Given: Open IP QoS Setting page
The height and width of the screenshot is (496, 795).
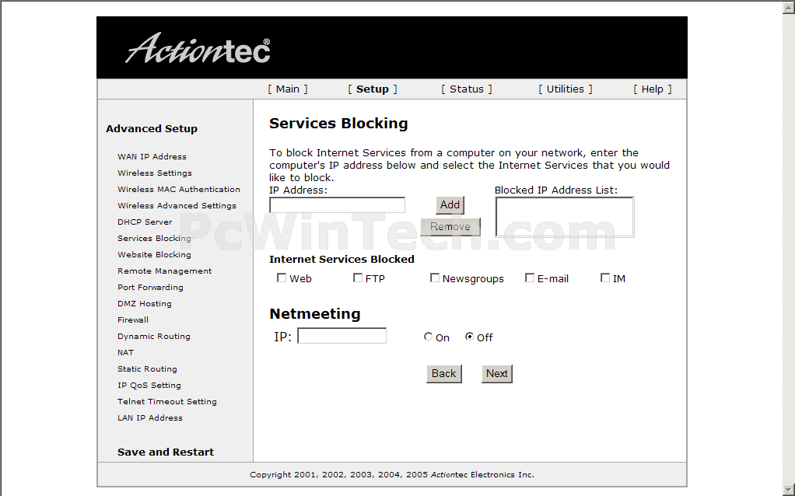Looking at the screenshot, I should 149,385.
